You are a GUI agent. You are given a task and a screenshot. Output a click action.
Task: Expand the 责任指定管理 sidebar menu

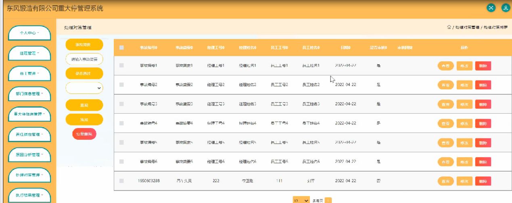30,135
